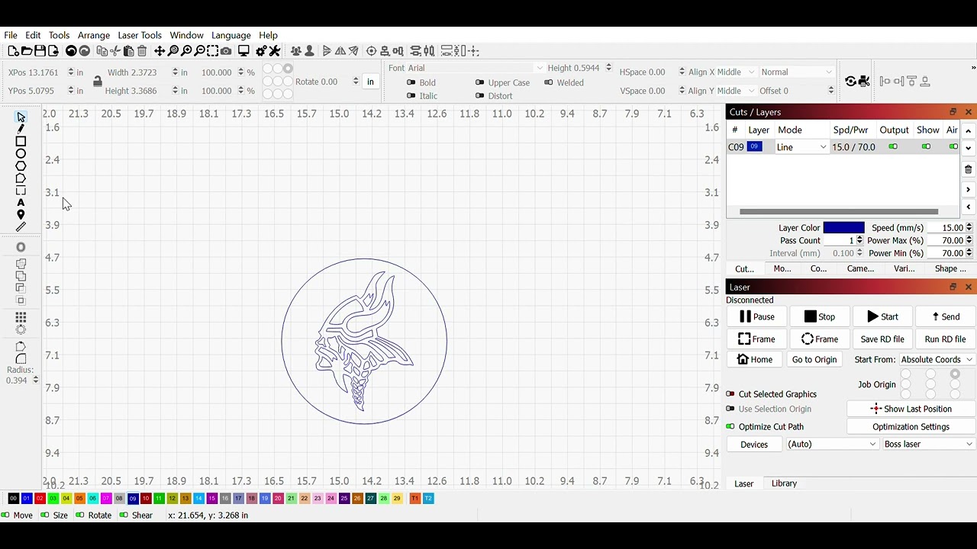Click the Save RD file button
Image resolution: width=977 pixels, height=549 pixels.
coord(882,339)
